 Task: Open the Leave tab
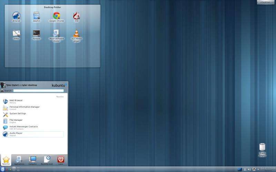pyautogui.click(x=61, y=160)
